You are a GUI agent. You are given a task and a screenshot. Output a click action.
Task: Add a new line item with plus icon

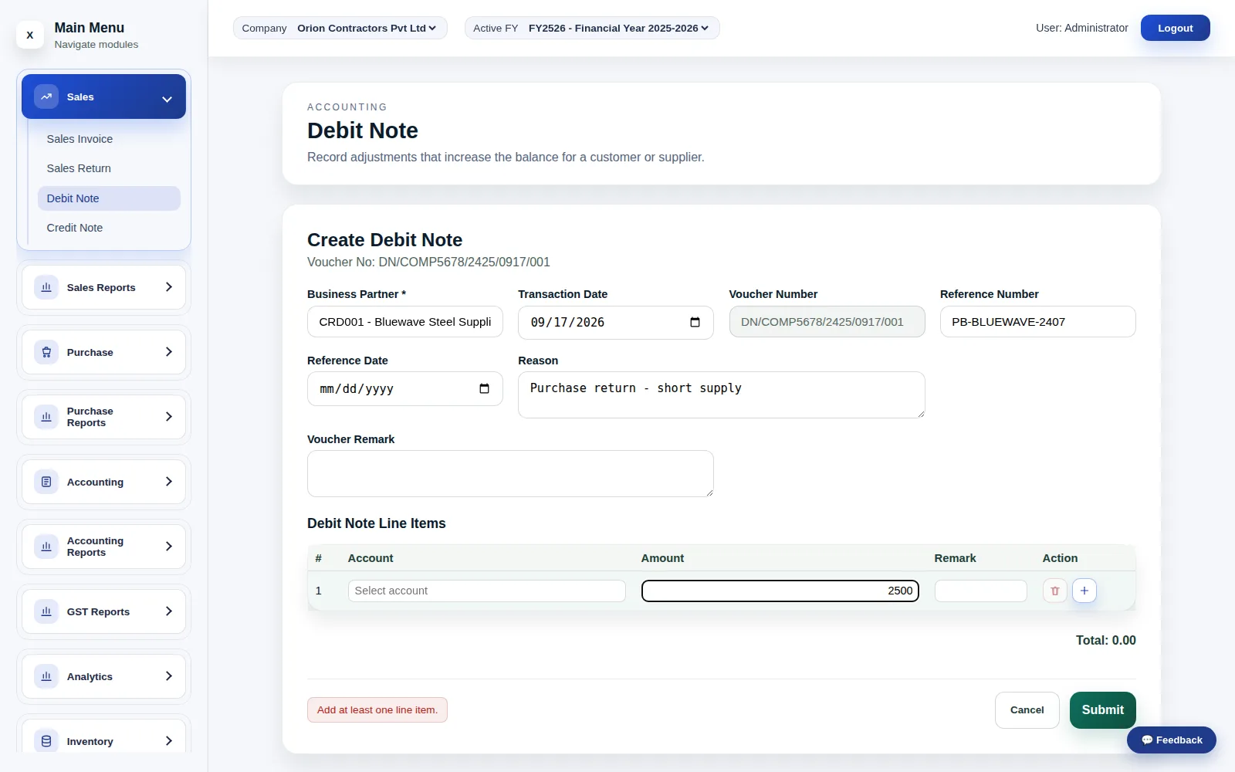coord(1084,591)
